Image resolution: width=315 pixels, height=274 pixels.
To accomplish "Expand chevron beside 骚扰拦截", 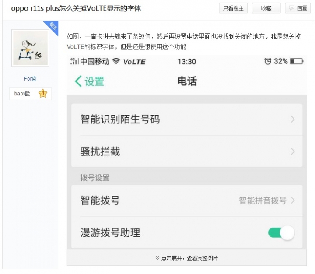I will tap(293, 151).
